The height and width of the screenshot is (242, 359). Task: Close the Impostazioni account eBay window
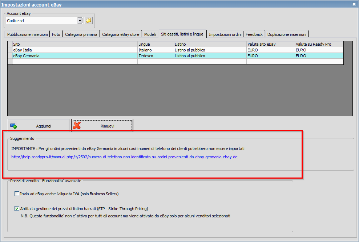[354, 4]
